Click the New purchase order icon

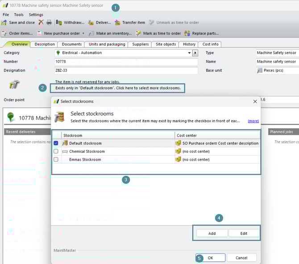pyautogui.click(x=39, y=33)
